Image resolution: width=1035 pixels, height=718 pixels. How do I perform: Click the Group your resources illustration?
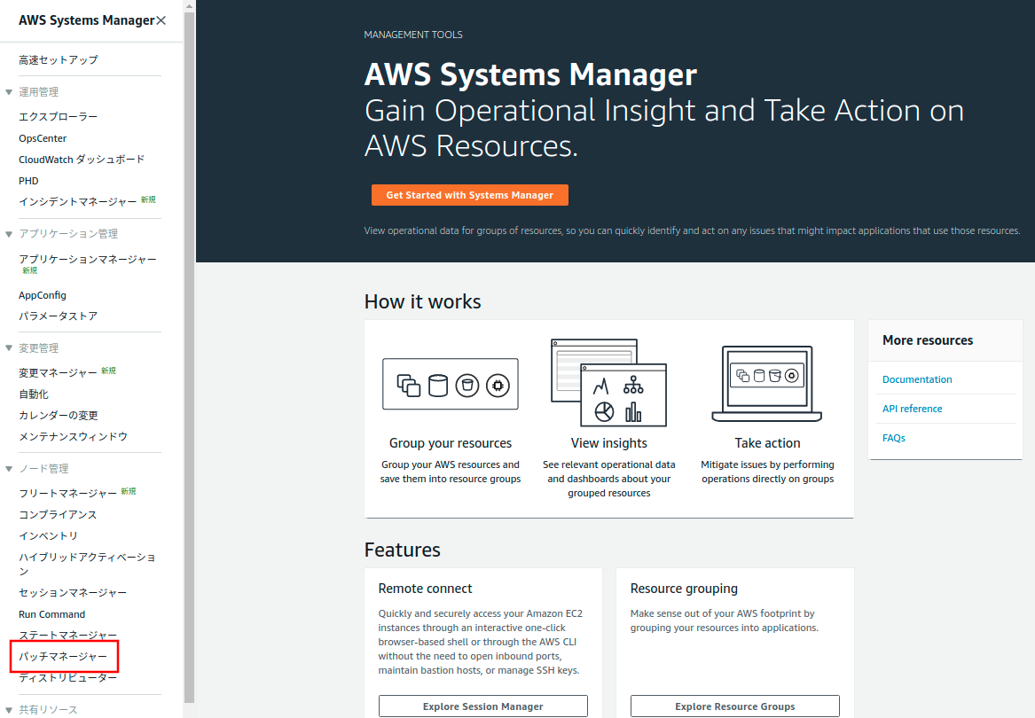coord(450,383)
